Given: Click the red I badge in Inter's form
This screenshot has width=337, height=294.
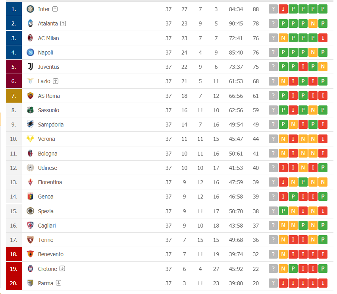Looking at the screenshot, I should click(x=283, y=9).
